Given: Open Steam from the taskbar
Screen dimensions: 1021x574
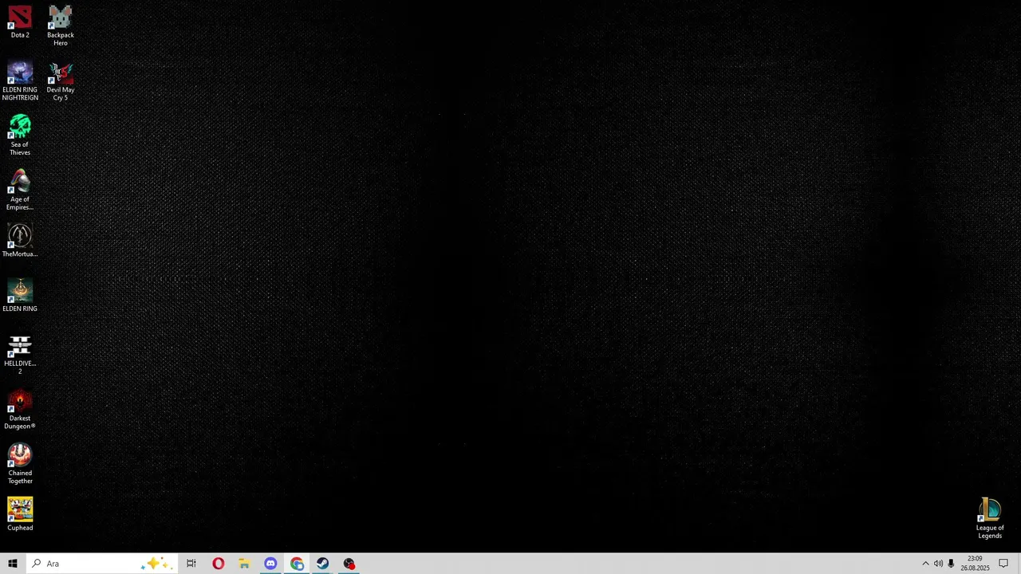Looking at the screenshot, I should [323, 564].
